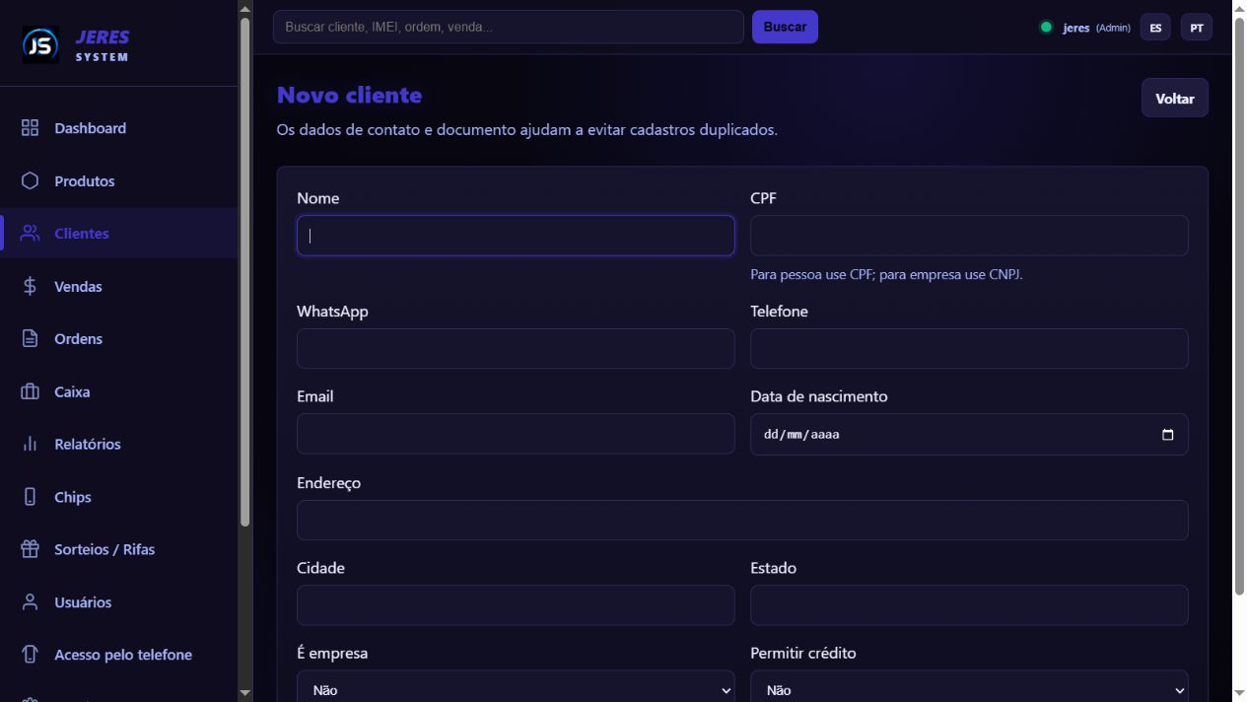Navigate to Relatórios
The height and width of the screenshot is (702, 1247).
pos(118,445)
